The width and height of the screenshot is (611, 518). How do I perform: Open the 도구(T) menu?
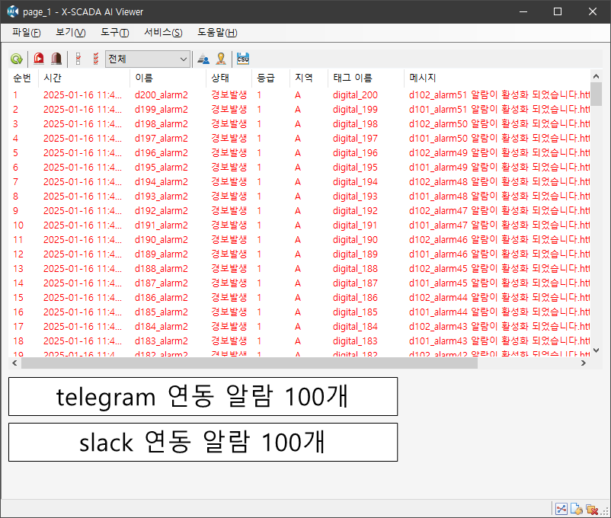pyautogui.click(x=114, y=32)
